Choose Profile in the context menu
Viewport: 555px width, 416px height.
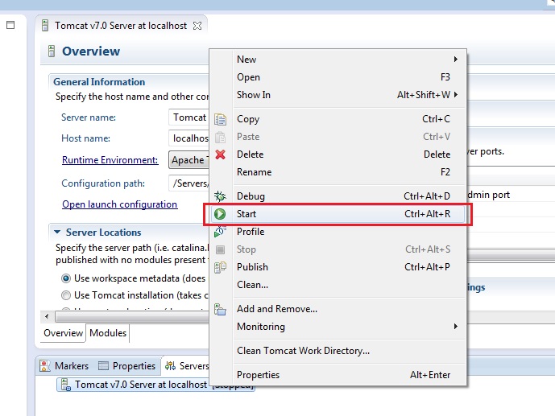point(338,232)
